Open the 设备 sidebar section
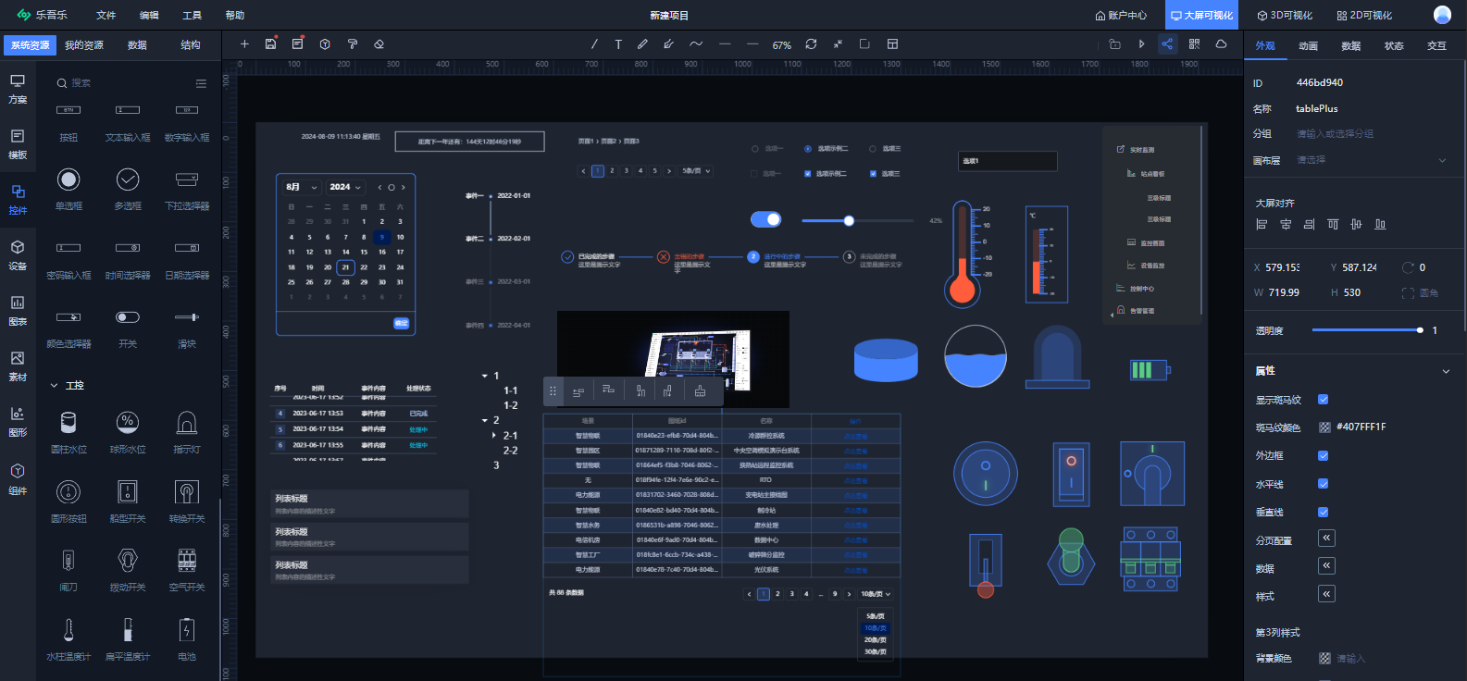Viewport: 1467px width, 681px height. click(18, 255)
